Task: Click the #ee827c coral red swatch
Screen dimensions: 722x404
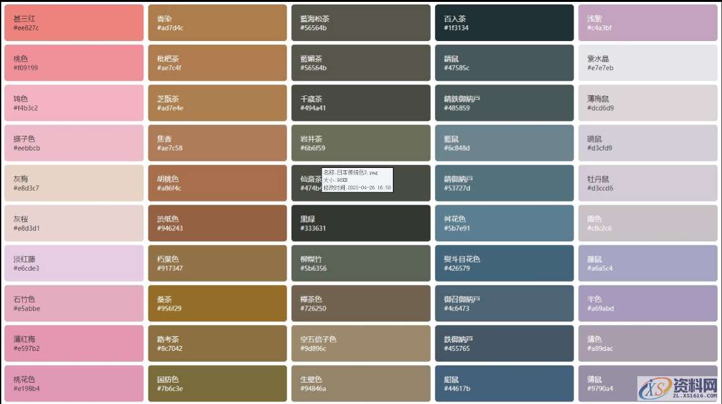Action: click(x=74, y=23)
